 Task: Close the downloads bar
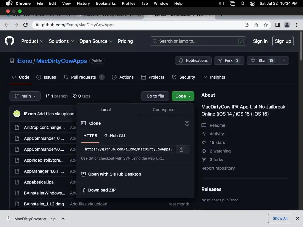tap(298, 218)
